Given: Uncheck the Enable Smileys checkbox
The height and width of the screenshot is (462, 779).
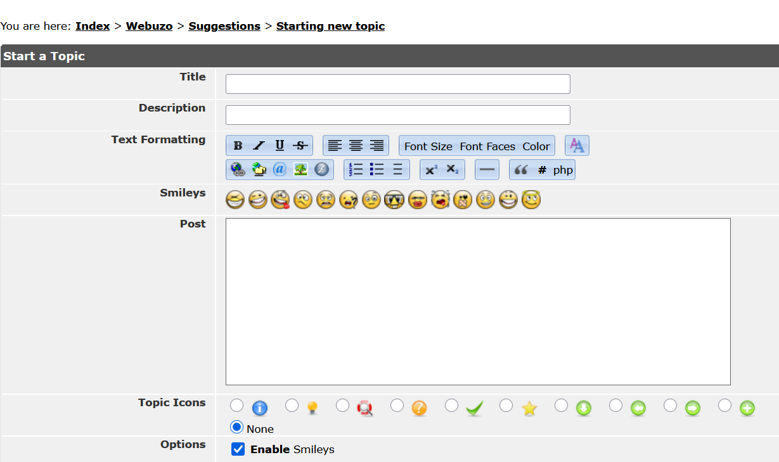Looking at the screenshot, I should pos(238,449).
